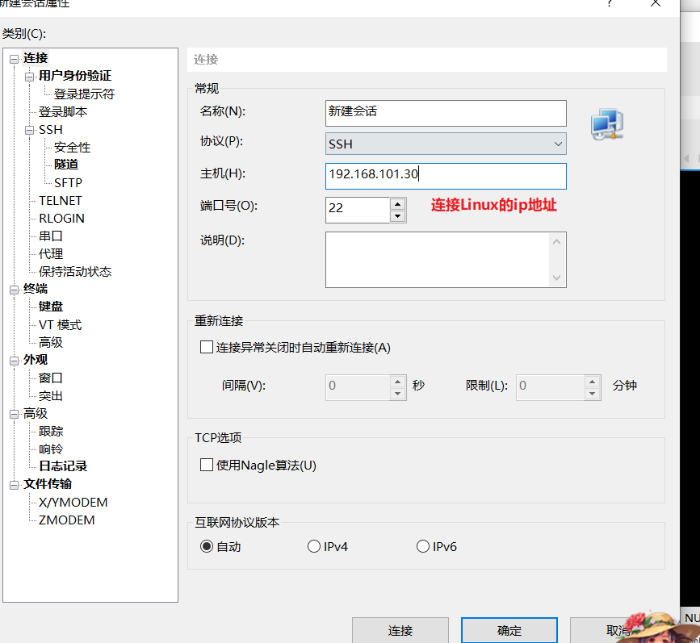The image size is (700, 643).
Task: Select the 日志记录 category
Action: click(62, 466)
